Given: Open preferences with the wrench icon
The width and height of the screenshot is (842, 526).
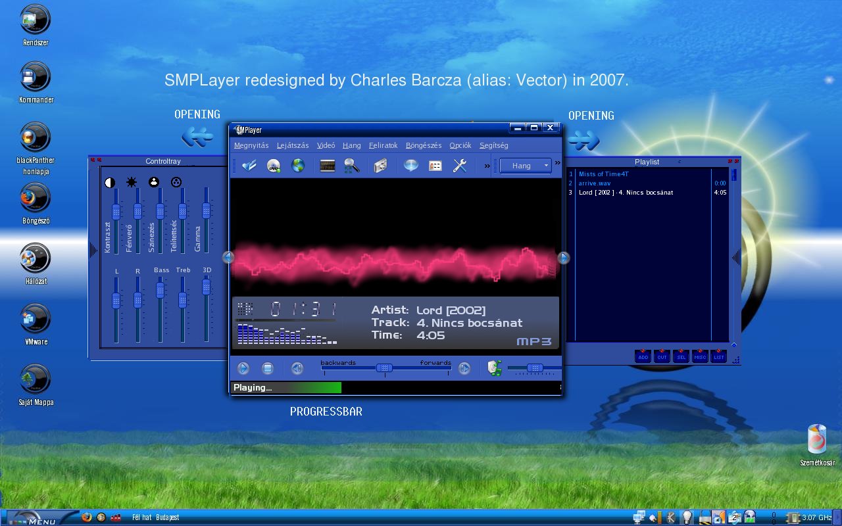Looking at the screenshot, I should point(460,166).
